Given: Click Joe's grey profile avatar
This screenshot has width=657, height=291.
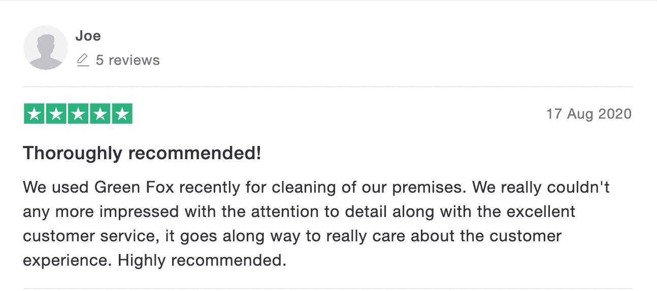Looking at the screenshot, I should click(x=46, y=48).
